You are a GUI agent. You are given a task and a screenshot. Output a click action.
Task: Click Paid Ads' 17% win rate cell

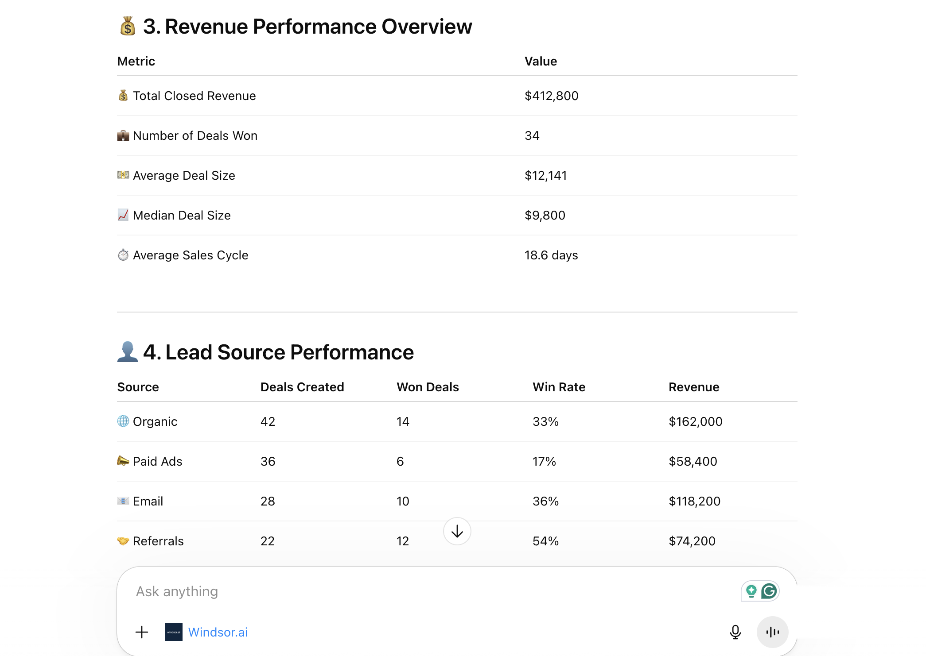click(x=544, y=461)
